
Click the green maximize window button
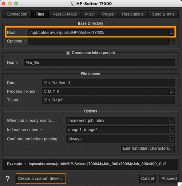point(16,4)
